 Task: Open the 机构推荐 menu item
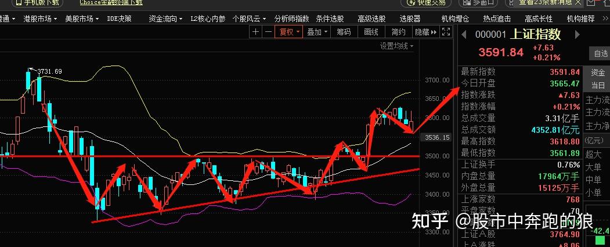580,19
